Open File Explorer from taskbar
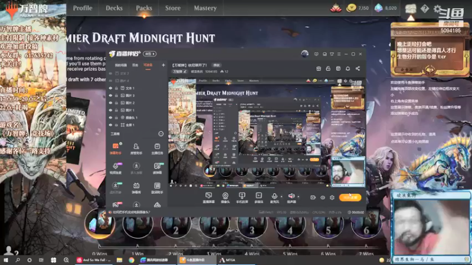The image size is (472, 265). (x=120, y=260)
